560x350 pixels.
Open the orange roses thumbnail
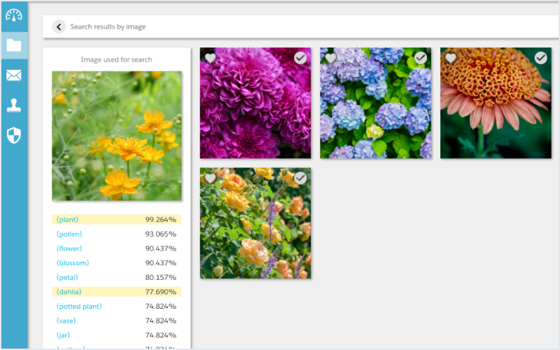coord(255,223)
